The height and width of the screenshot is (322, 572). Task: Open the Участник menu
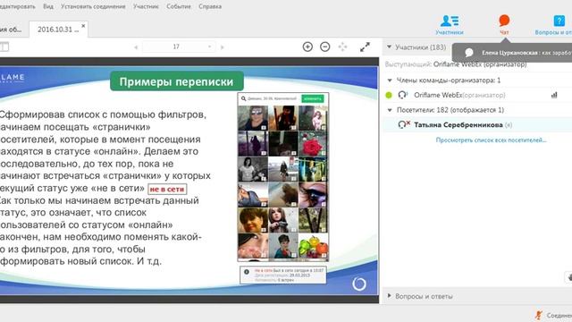[146, 6]
